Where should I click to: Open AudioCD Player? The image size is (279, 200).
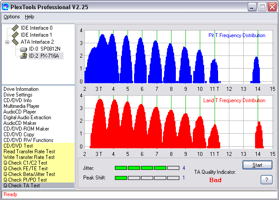click(20, 112)
